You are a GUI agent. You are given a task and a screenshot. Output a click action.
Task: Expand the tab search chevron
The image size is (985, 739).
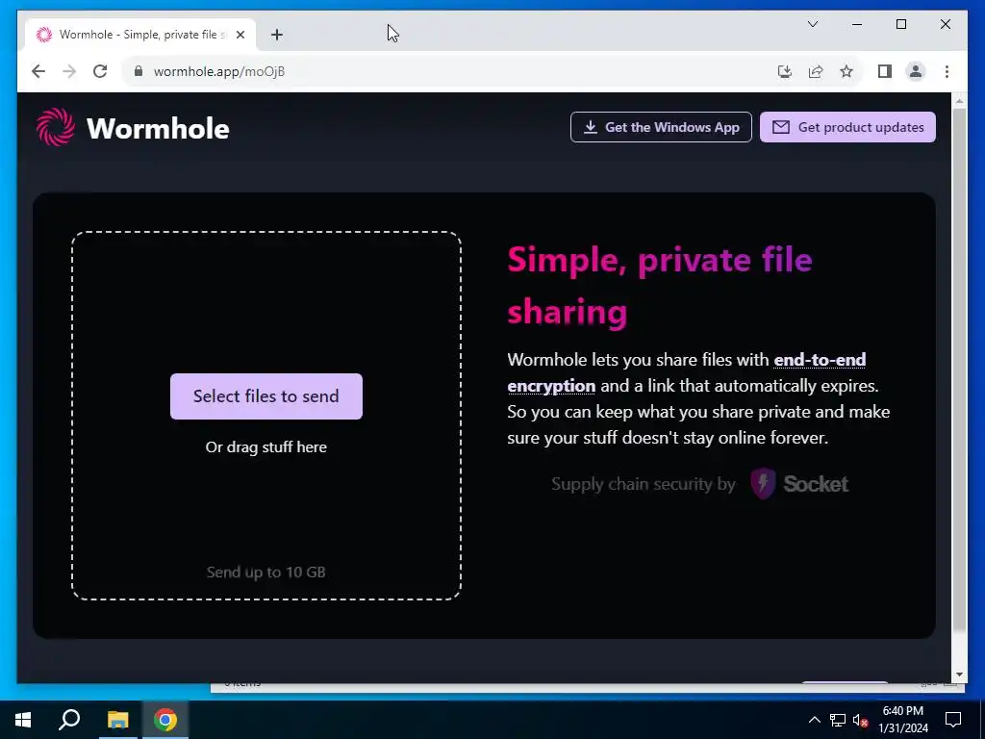click(813, 24)
